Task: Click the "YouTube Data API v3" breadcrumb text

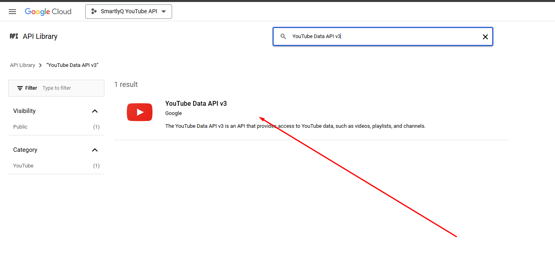Action: click(x=72, y=65)
